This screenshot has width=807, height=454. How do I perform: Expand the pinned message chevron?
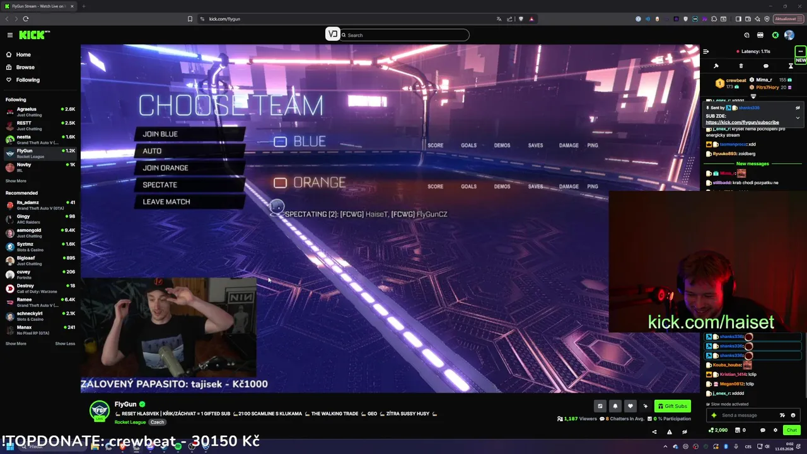[798, 118]
